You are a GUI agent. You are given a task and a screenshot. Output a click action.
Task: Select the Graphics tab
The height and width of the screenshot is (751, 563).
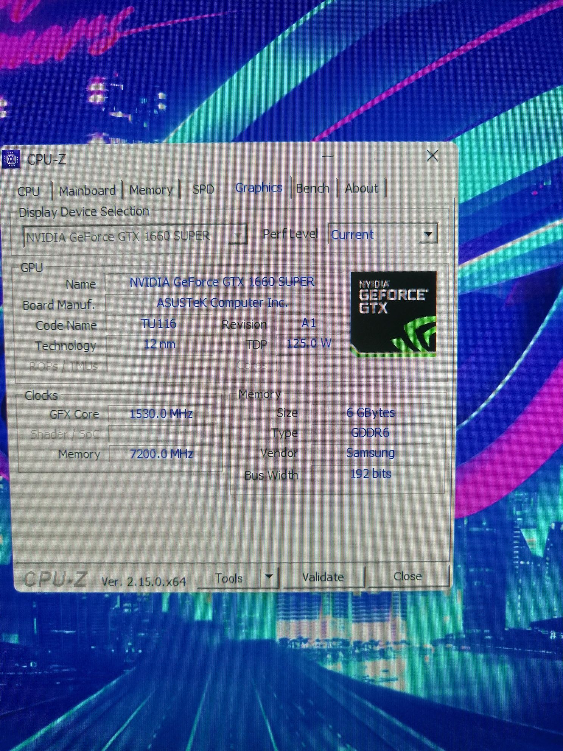tap(259, 188)
